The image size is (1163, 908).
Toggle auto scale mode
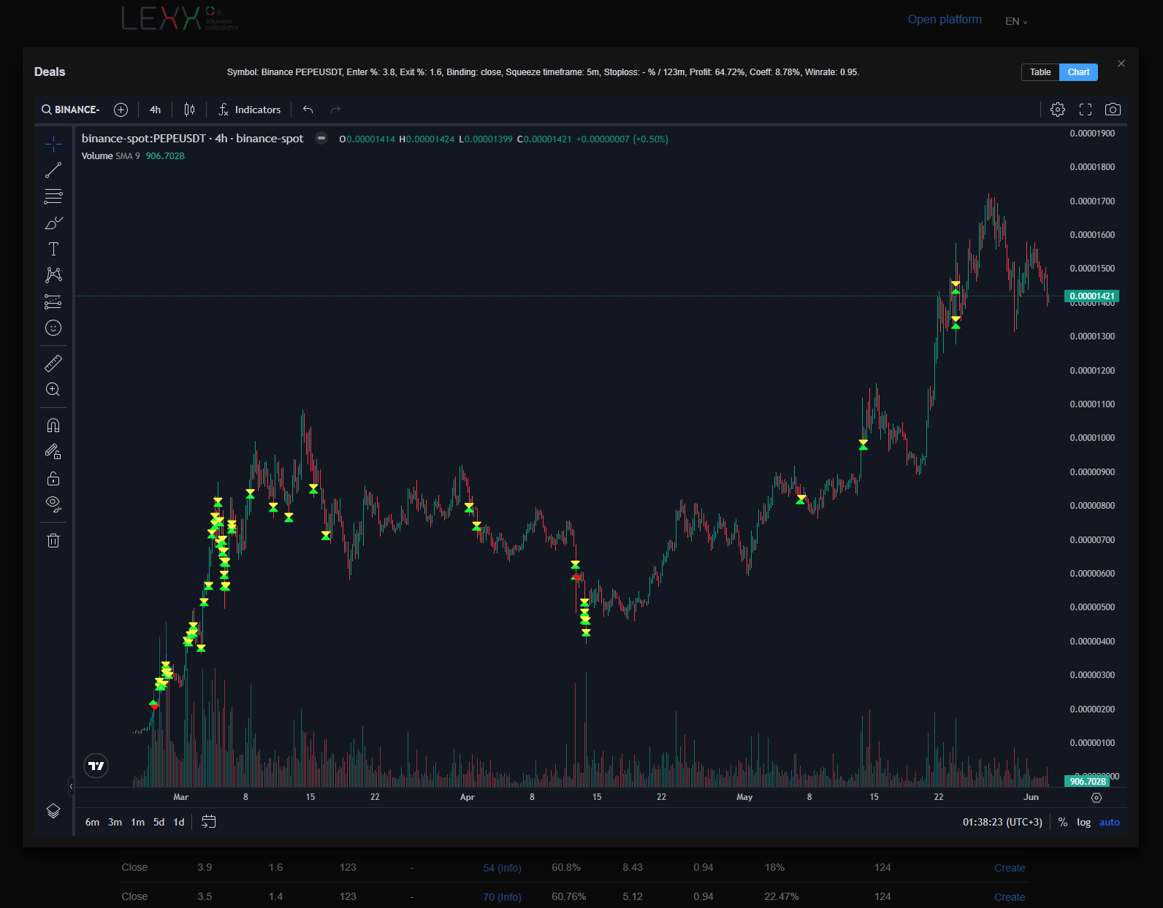click(1109, 822)
